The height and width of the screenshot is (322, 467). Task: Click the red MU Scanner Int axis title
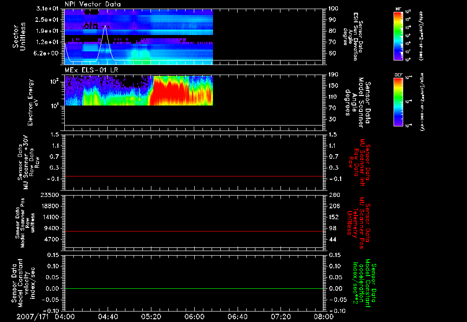click(360, 162)
